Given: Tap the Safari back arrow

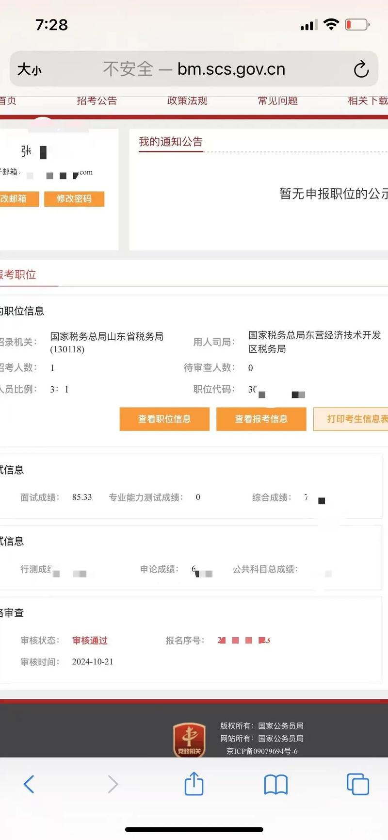Looking at the screenshot, I should [x=29, y=784].
